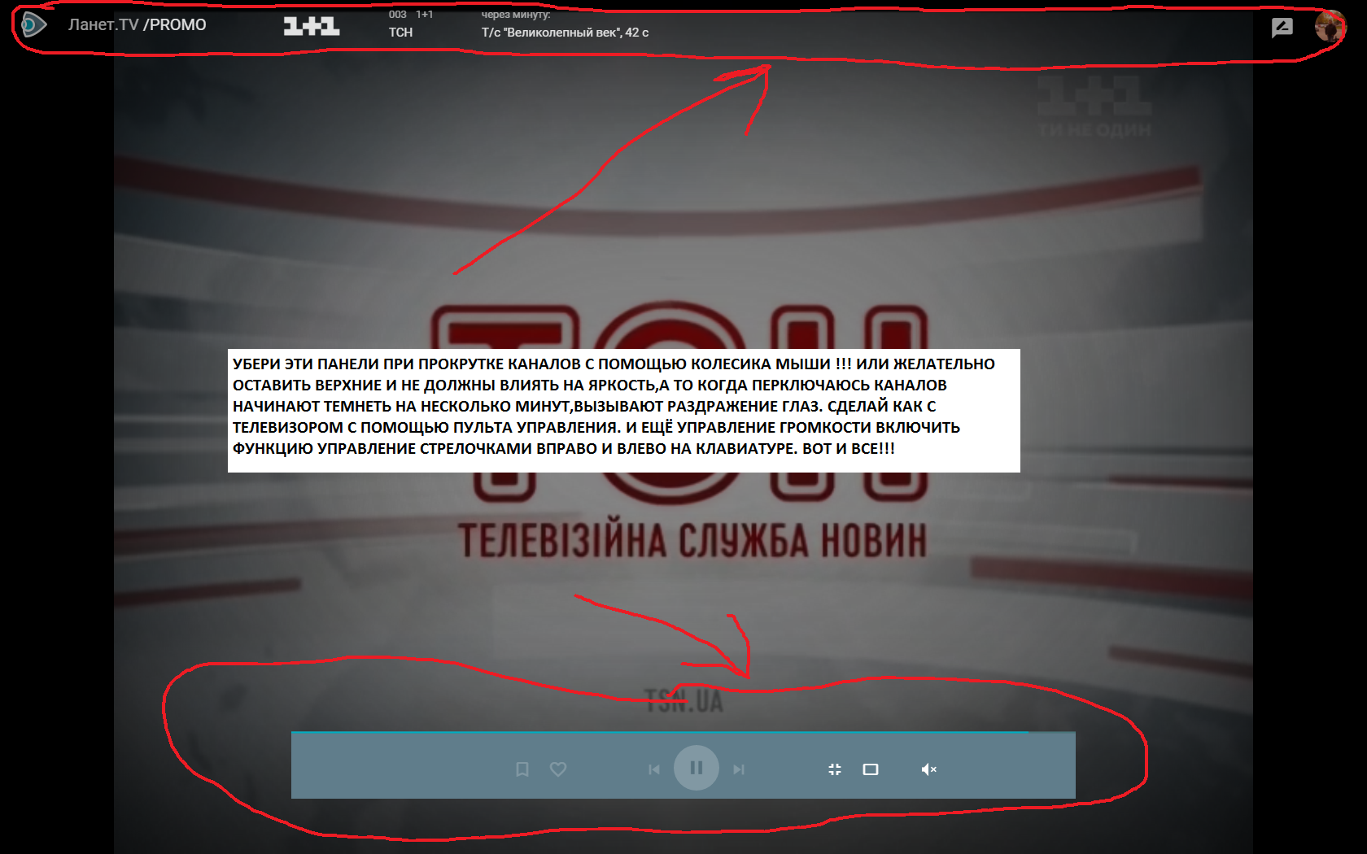
Task: Click the channel number 003 label
Action: (x=397, y=15)
